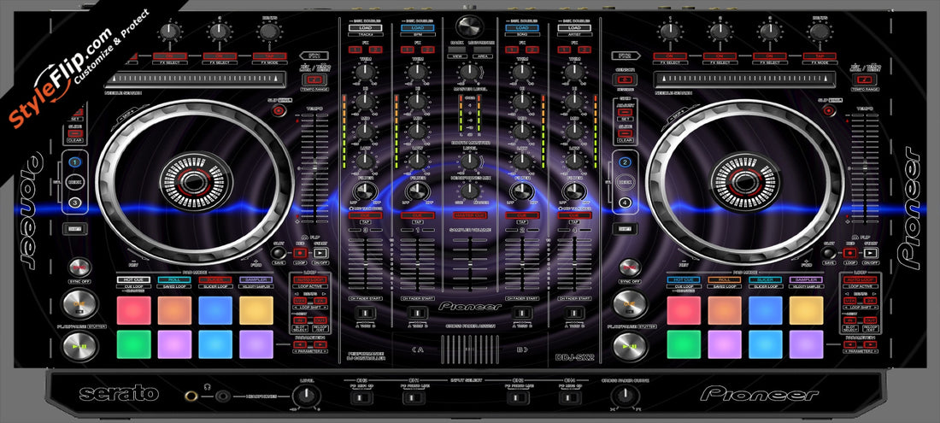Image resolution: width=940 pixels, height=423 pixels.
Task: Push the right deck SYNC button
Action: (x=630, y=267)
